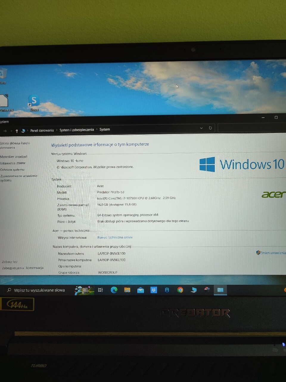This screenshot has height=382, width=286.
Task: Open Zabezpieczenia i konserwacja link
Action: (x=23, y=268)
